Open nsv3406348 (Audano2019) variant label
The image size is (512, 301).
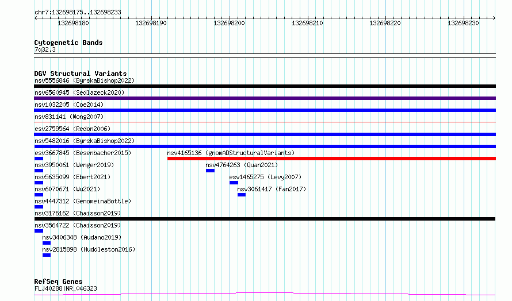[x=82, y=237]
